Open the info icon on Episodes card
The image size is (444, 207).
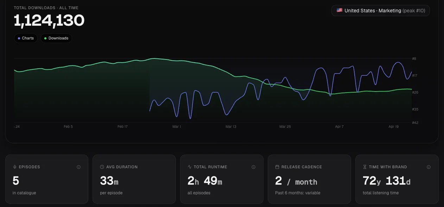coord(79,167)
